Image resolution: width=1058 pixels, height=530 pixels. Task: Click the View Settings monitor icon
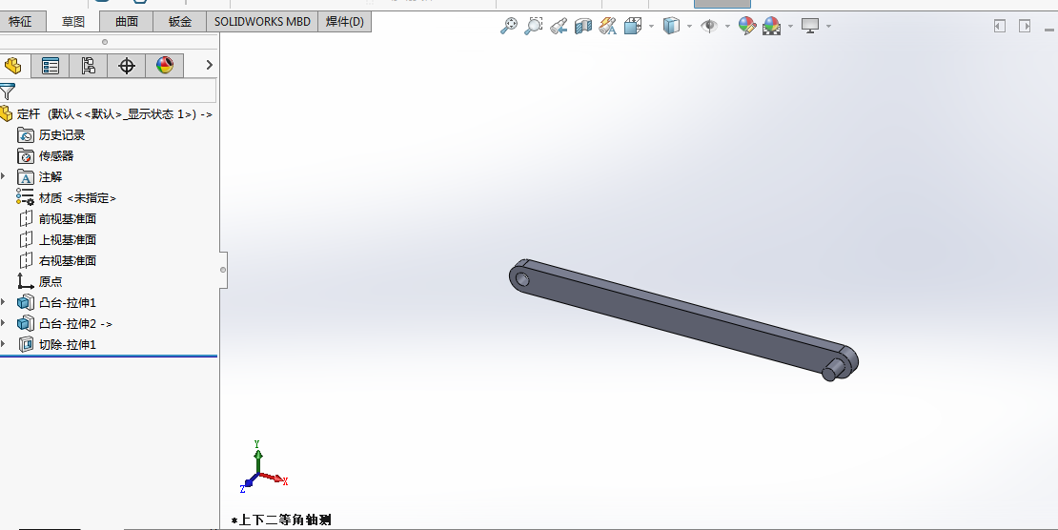[x=809, y=26]
